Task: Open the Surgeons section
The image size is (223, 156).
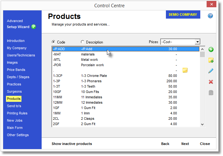Action: 15,91
